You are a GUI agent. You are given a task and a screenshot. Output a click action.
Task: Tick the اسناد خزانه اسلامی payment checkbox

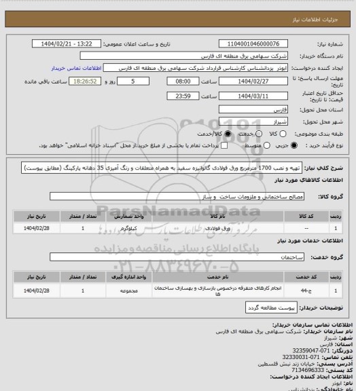point(224,145)
